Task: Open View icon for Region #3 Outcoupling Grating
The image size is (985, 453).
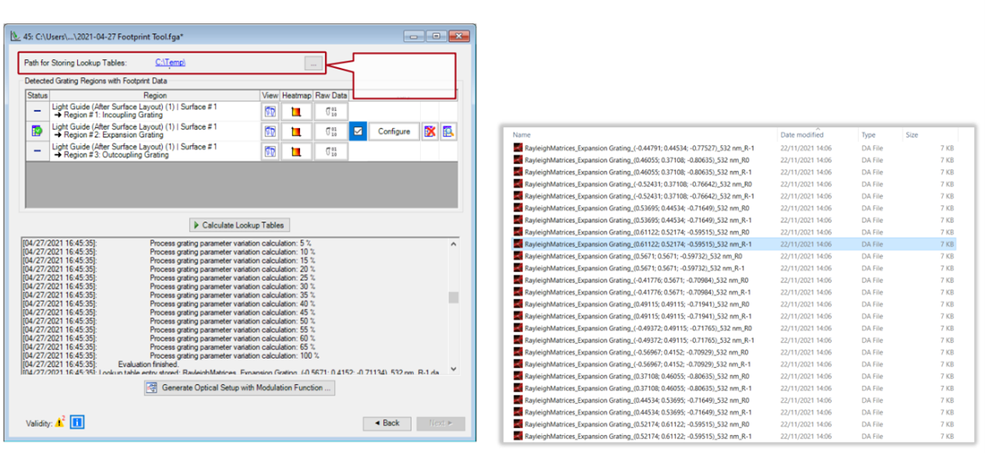Action: [x=270, y=151]
